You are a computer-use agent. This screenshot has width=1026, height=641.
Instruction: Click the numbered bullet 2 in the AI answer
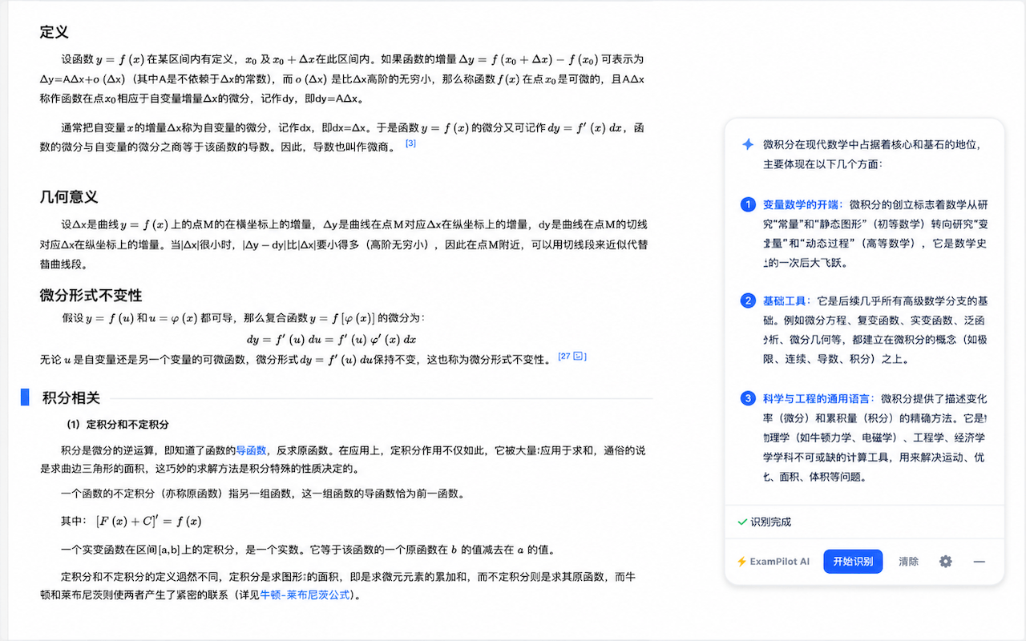tap(748, 300)
